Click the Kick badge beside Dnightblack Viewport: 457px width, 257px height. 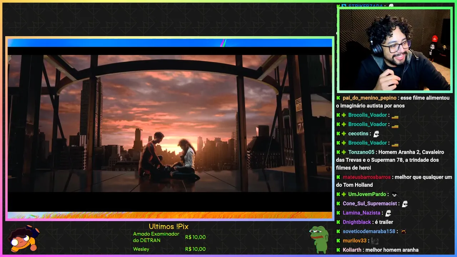pos(338,222)
